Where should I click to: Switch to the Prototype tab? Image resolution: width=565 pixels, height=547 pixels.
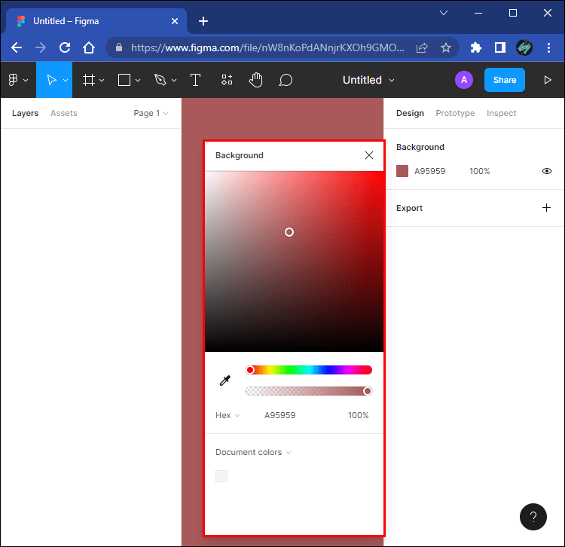tap(455, 113)
